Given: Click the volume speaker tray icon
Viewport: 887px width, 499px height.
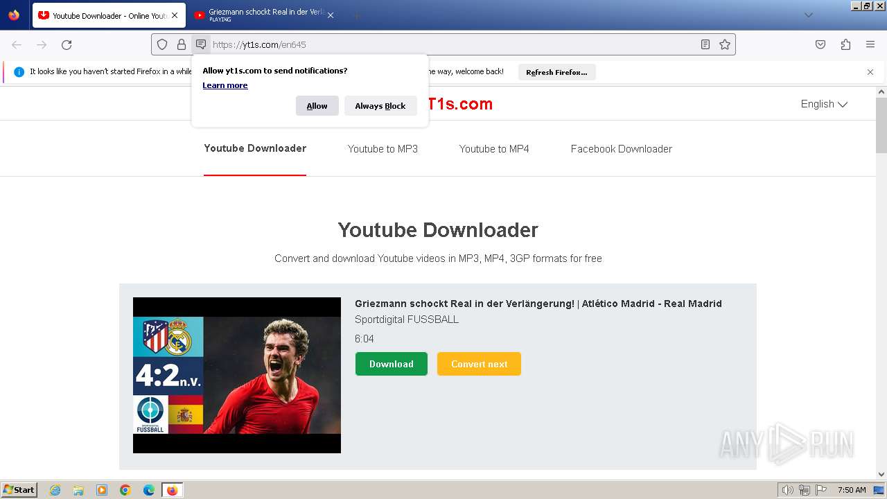Looking at the screenshot, I should [788, 490].
